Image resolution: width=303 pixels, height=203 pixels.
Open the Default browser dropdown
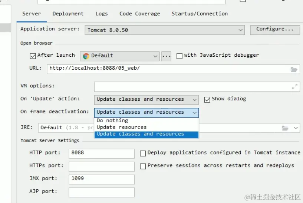[120, 56]
